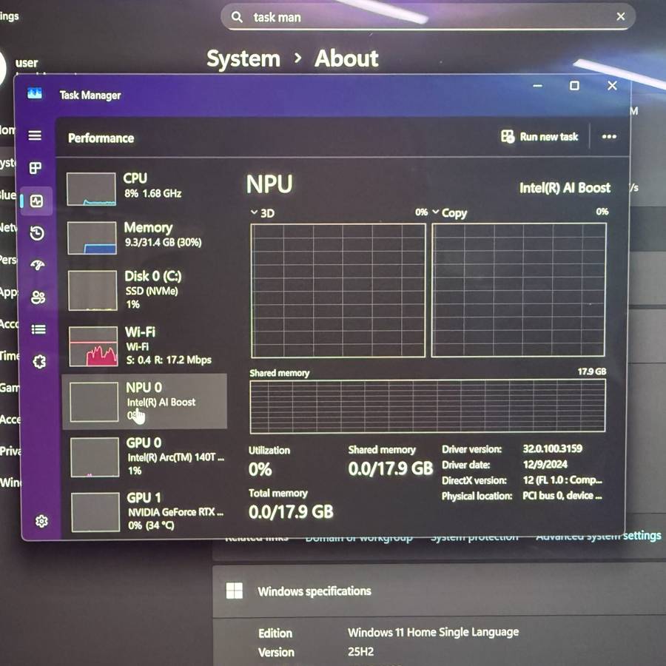
Task: Open Task Manager hamburger navigation menu
Action: [35, 135]
